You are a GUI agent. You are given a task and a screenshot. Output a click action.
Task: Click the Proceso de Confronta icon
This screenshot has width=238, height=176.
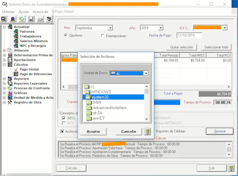tap(10, 88)
